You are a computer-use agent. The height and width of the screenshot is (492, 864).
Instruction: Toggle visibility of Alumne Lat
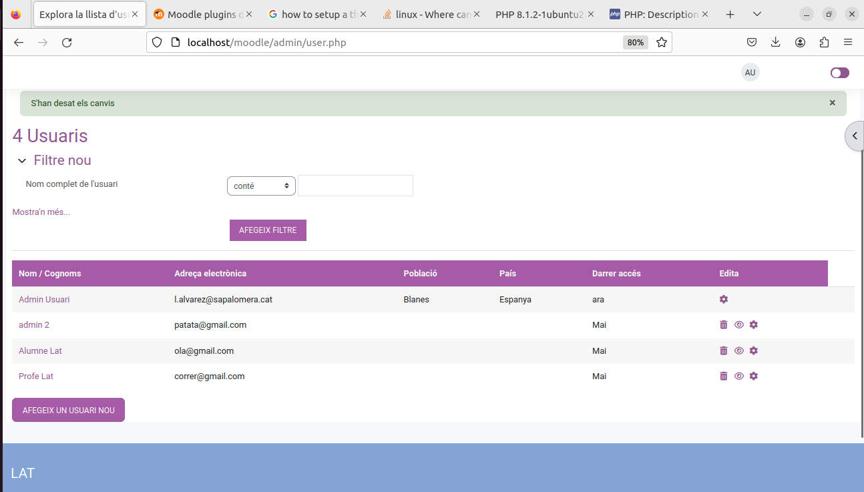(738, 350)
